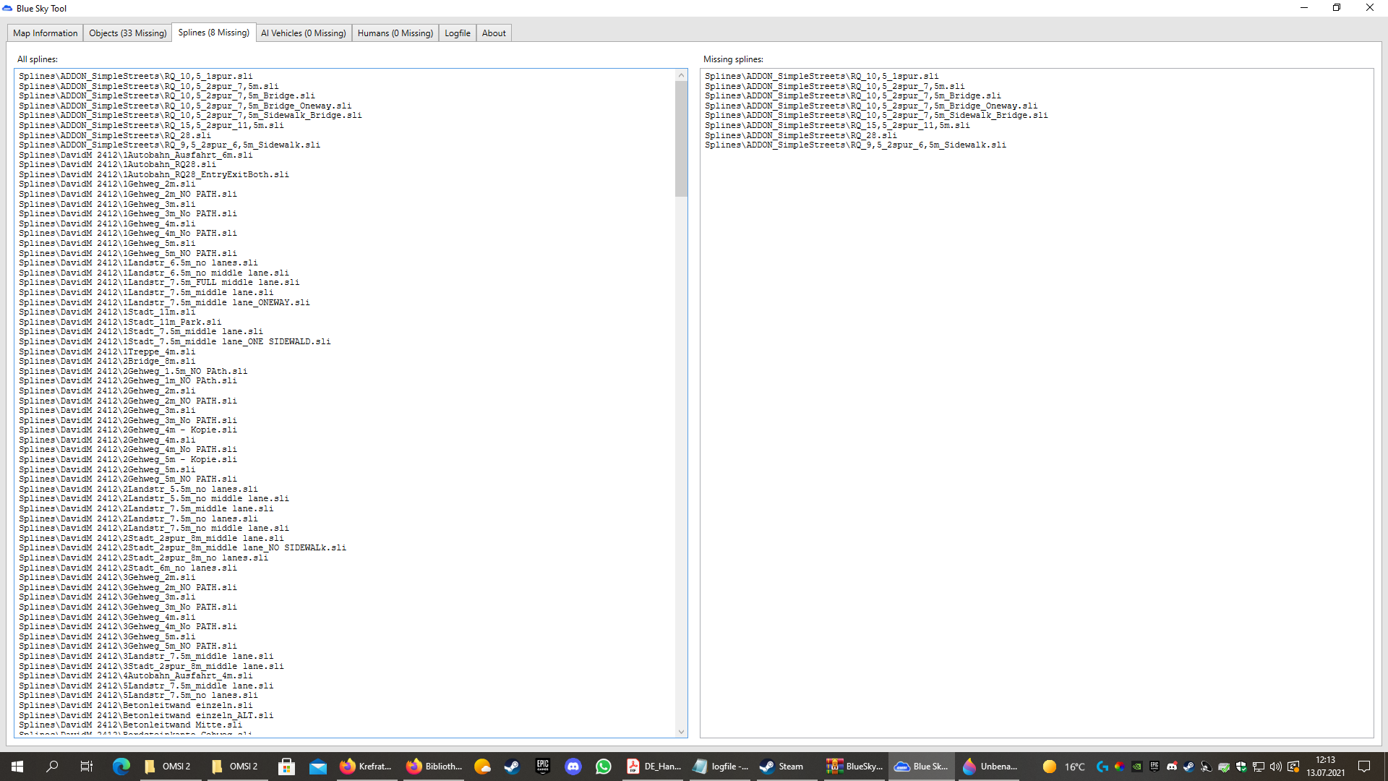This screenshot has height=781, width=1388.
Task: Open Microsoft Edge from taskbar
Action: [121, 767]
